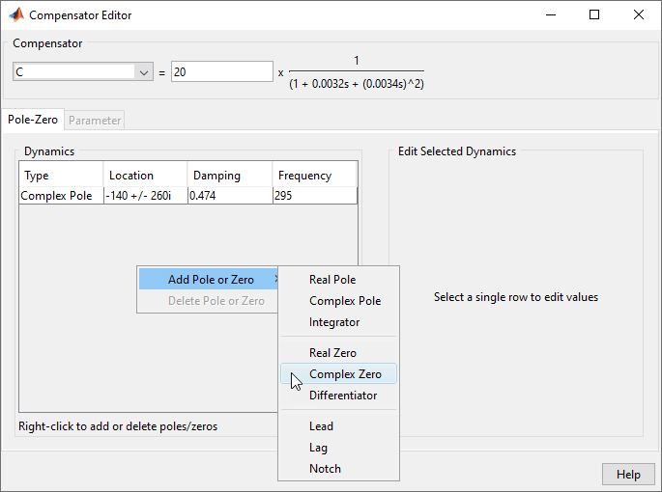Open the Parameter tab
Viewport: 662px width, 492px height.
coord(95,121)
